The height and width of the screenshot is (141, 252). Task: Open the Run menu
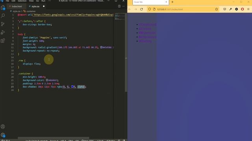click(43, 1)
